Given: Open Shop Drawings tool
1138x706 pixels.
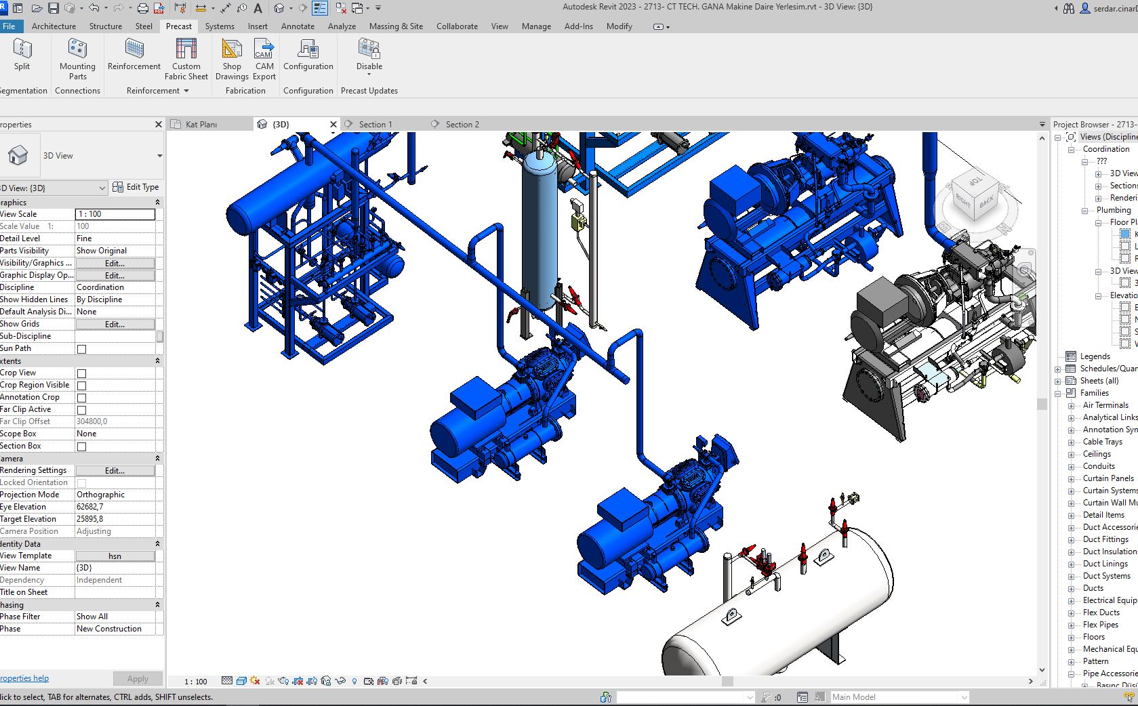Looking at the screenshot, I should tap(231, 58).
